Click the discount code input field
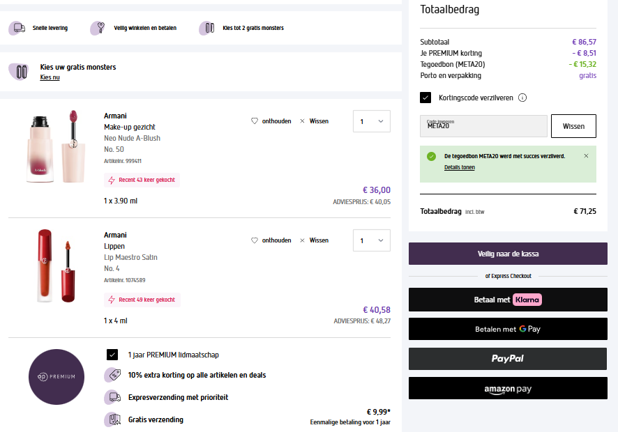This screenshot has width=618, height=432. [x=483, y=126]
